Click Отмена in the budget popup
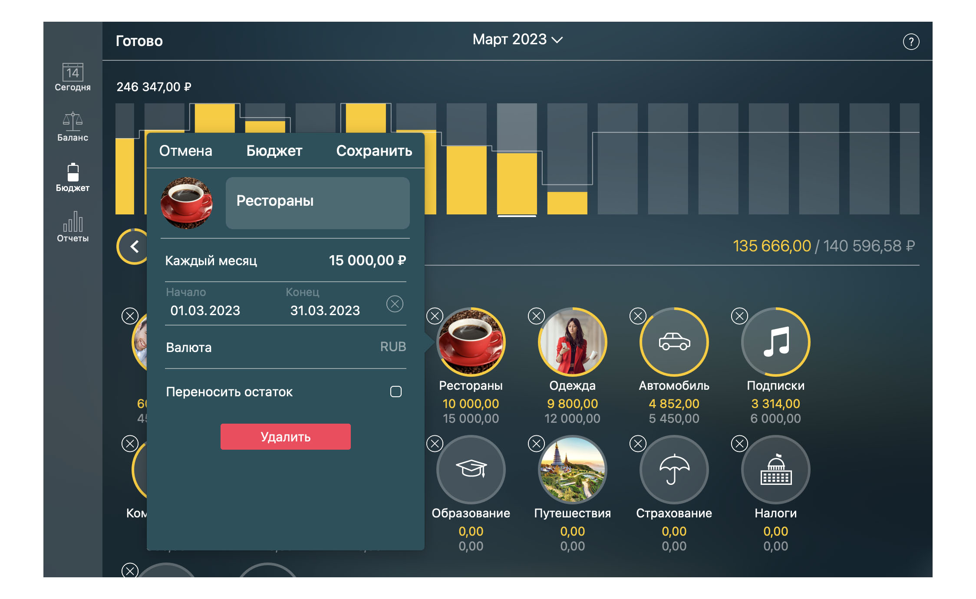The image size is (976, 599). [185, 151]
